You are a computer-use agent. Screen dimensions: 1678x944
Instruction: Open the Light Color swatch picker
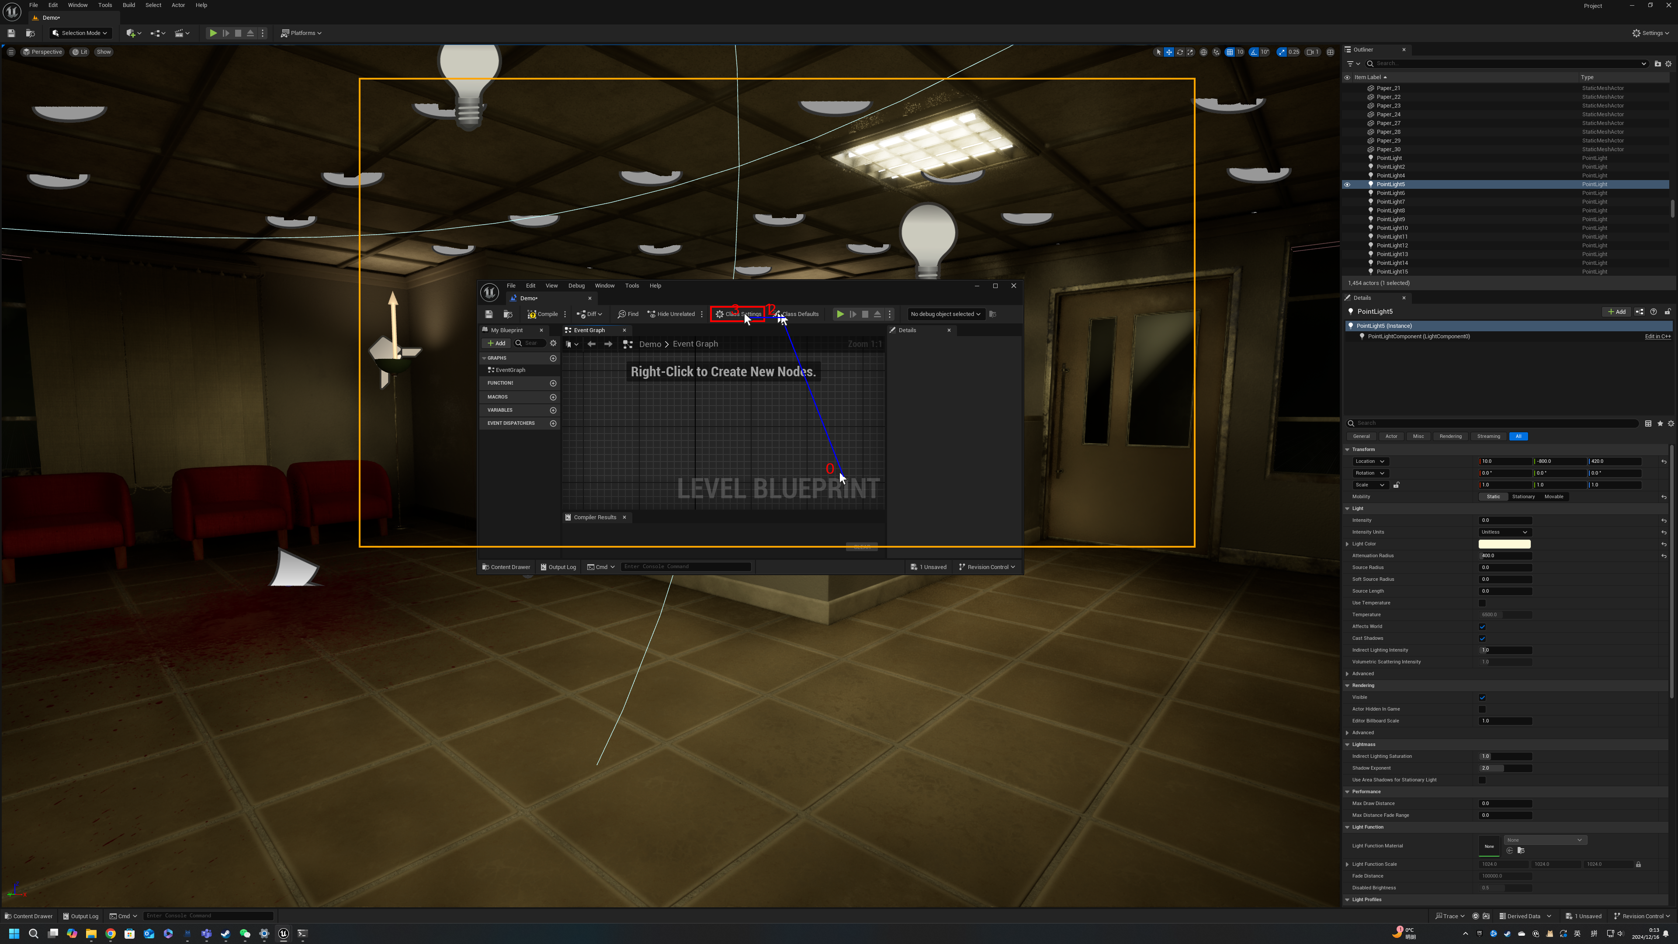tap(1505, 544)
